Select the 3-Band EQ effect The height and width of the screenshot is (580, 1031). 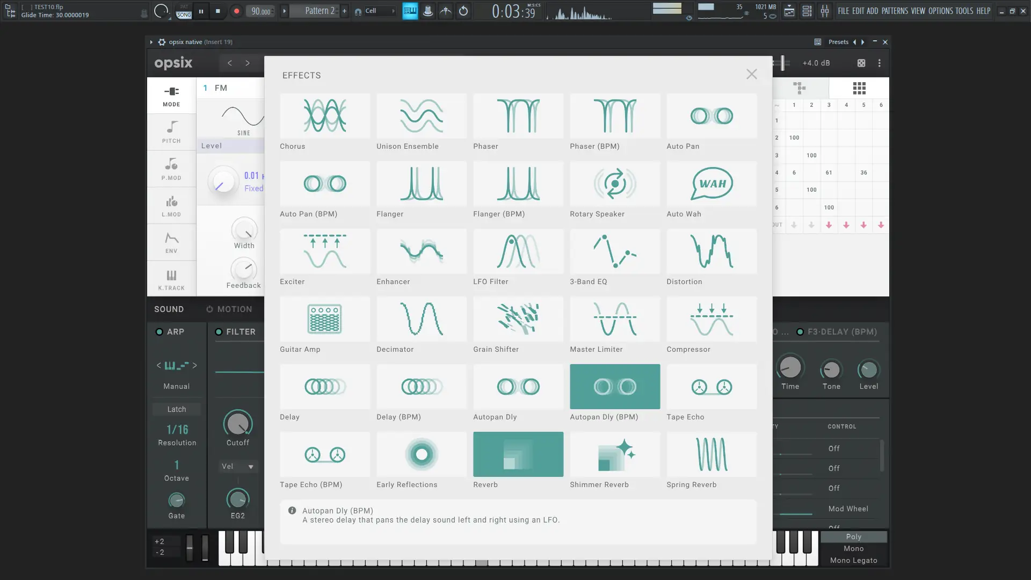(615, 251)
